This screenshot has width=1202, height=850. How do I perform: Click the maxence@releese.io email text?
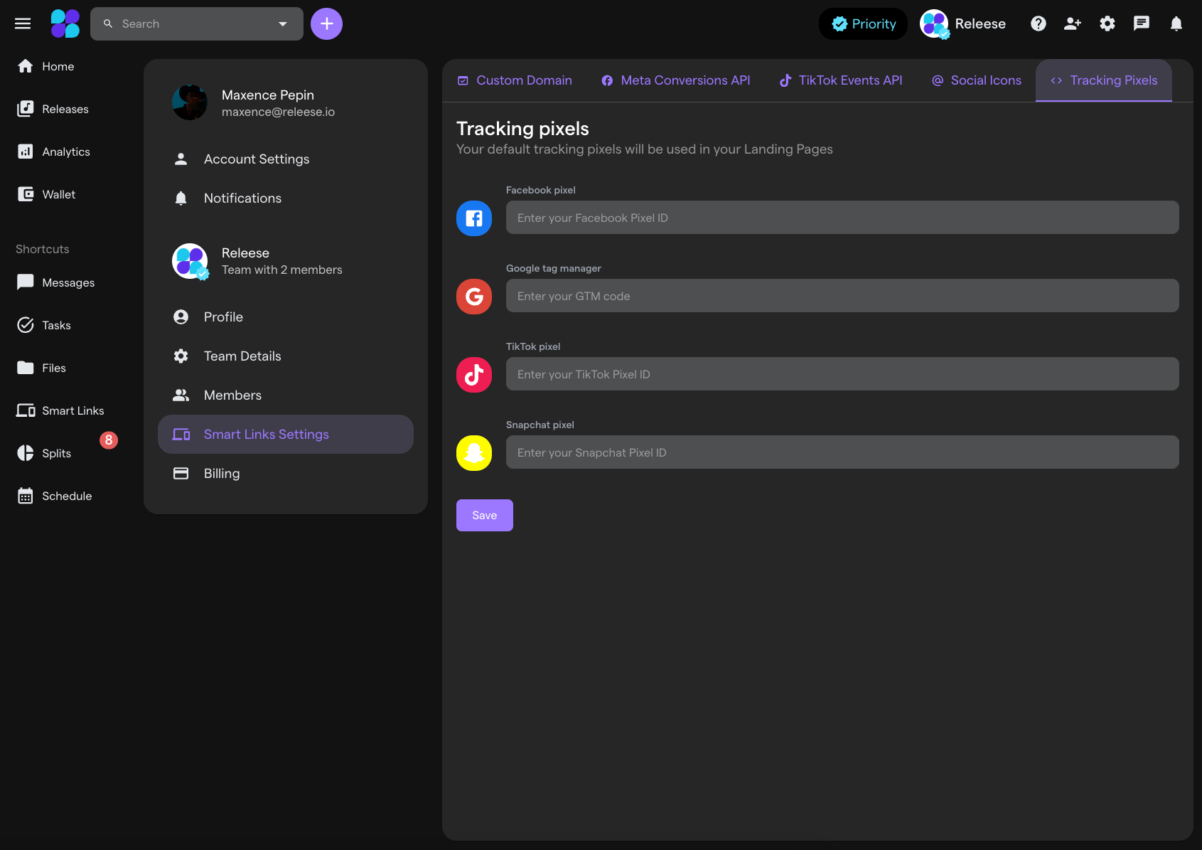(278, 112)
